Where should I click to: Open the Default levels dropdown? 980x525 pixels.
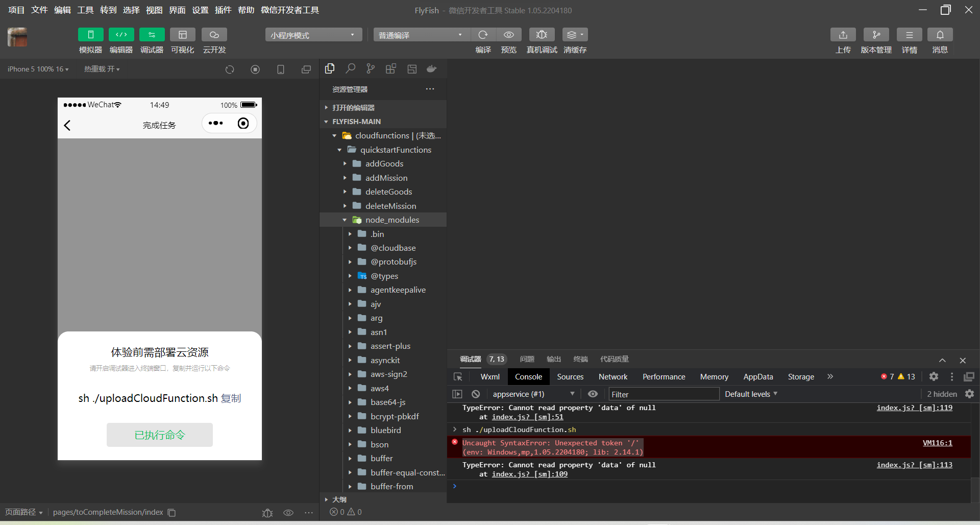[x=751, y=394]
